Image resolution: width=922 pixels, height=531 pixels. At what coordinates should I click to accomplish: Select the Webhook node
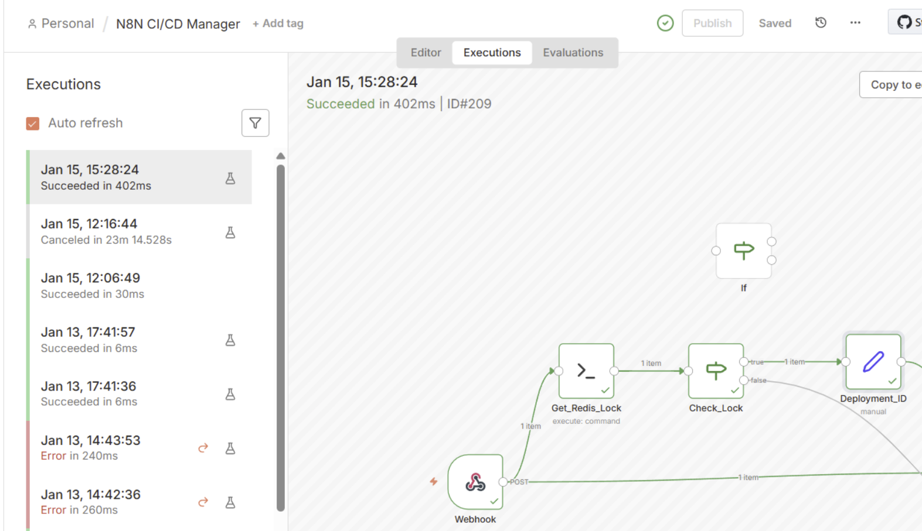coord(475,482)
